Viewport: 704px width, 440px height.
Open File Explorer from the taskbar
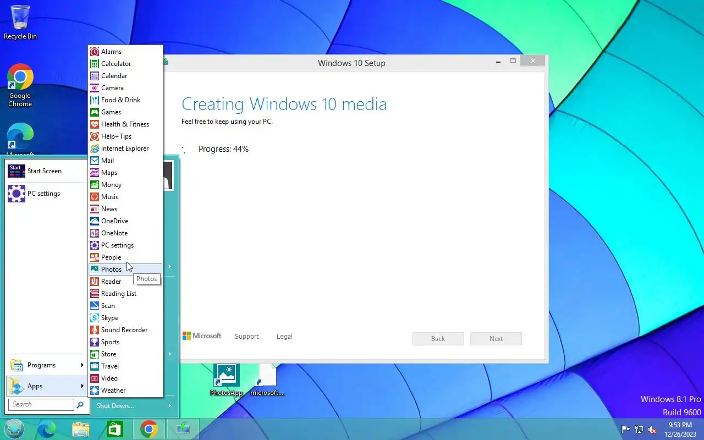(81, 429)
